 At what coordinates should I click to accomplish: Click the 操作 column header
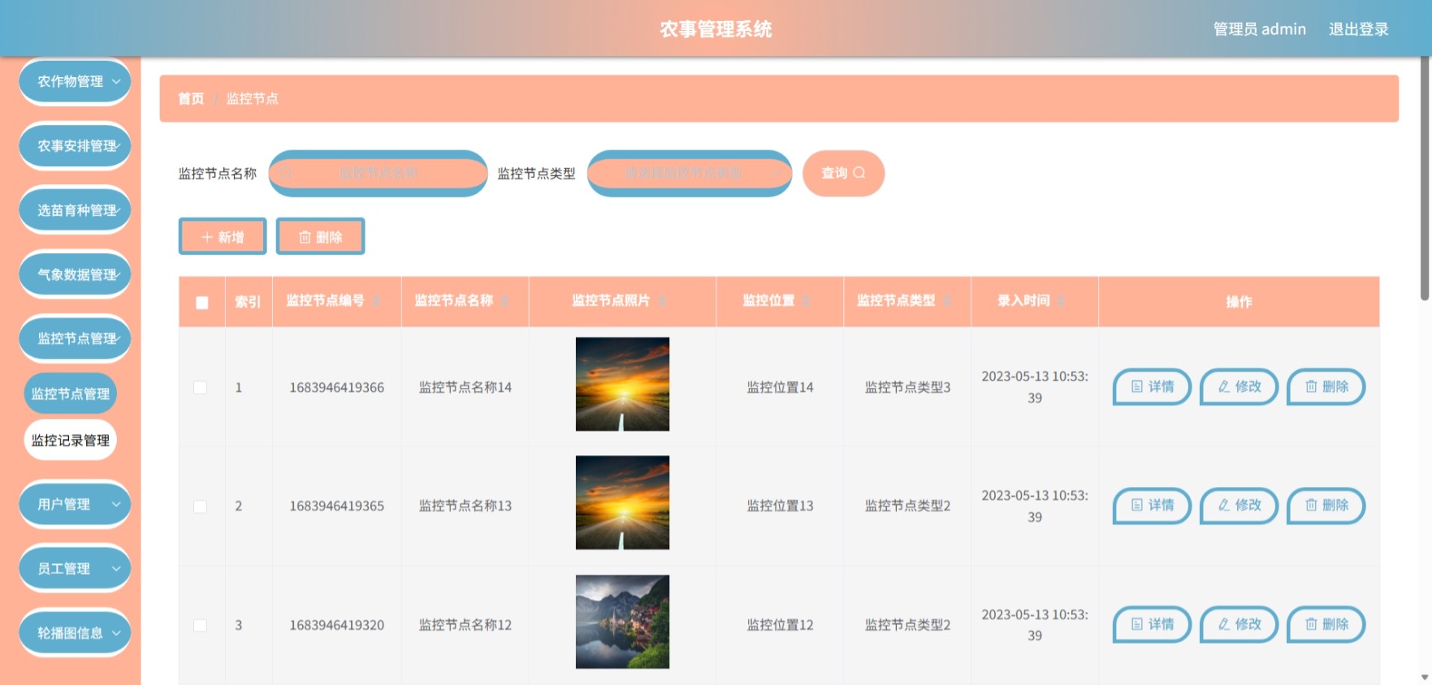1239,302
